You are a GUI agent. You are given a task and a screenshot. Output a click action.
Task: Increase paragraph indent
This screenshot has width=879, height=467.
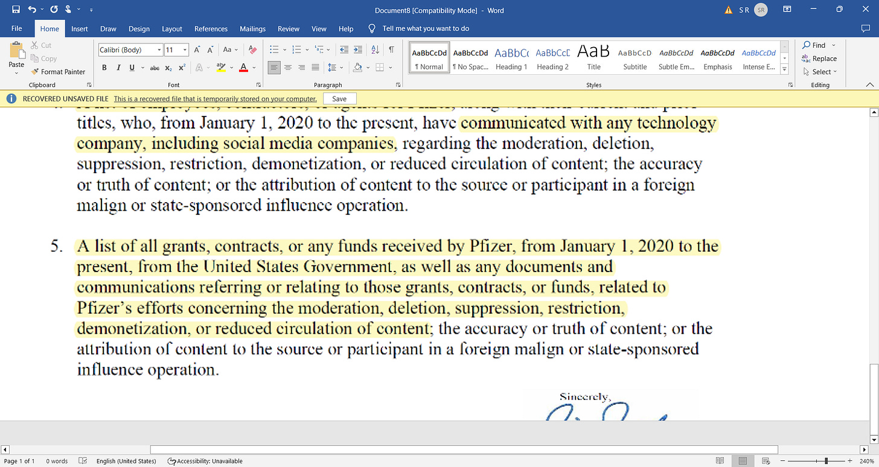(x=358, y=50)
